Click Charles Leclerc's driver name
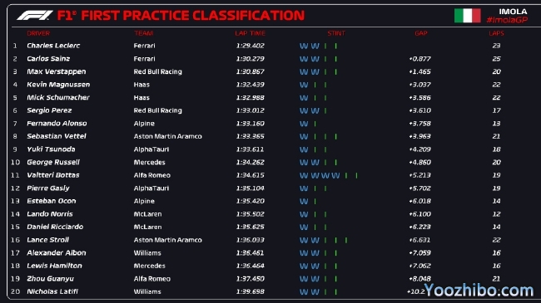 53,46
